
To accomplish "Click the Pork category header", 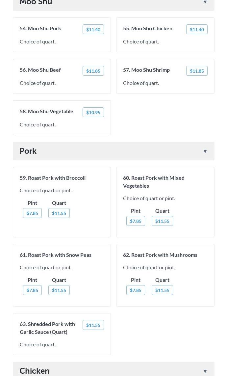I will click(x=28, y=151).
